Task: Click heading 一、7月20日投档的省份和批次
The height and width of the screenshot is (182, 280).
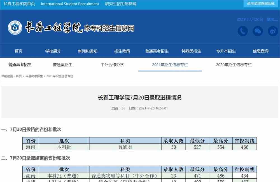Action: pyautogui.click(x=31, y=129)
